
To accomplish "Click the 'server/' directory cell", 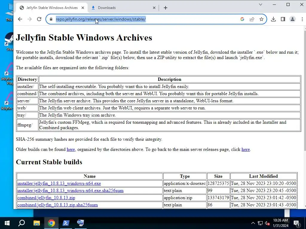I will [x=27, y=101].
